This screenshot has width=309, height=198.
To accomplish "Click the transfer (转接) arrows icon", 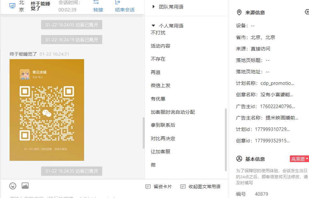I will click(96, 2).
